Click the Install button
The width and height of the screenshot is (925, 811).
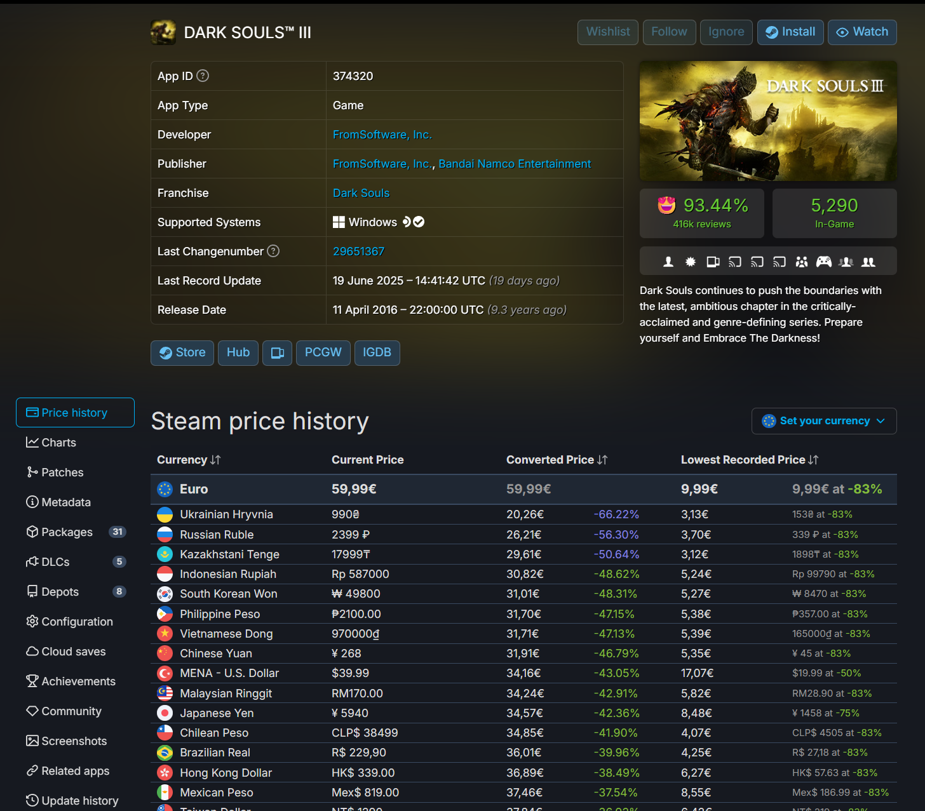(x=790, y=32)
